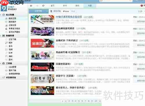Viewport: 145px width, 106px height.
Task: Click the 正版应用 sidebar icon
Action: (6, 25)
